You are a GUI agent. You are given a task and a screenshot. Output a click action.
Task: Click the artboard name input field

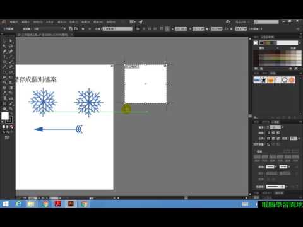[117, 29]
